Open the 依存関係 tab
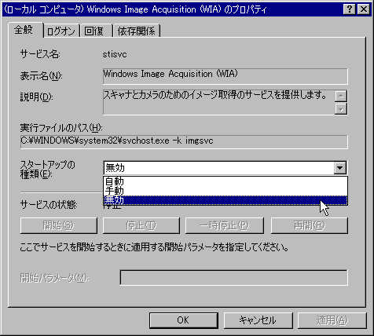 pos(137,31)
